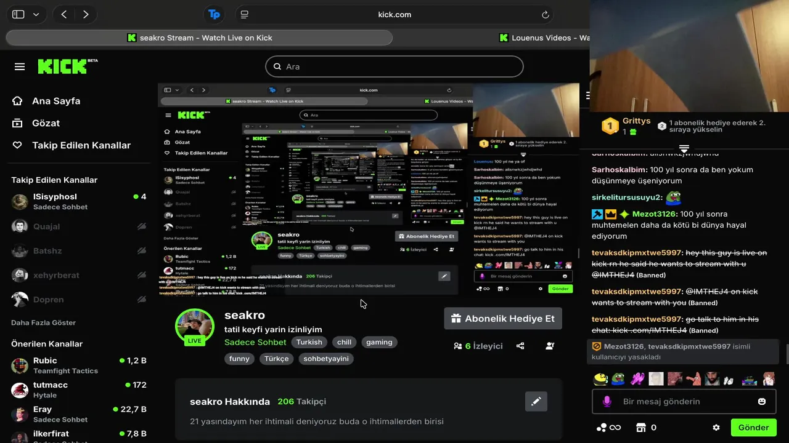Click the share icon next to the viewer count
This screenshot has height=443, width=789.
tap(520, 346)
